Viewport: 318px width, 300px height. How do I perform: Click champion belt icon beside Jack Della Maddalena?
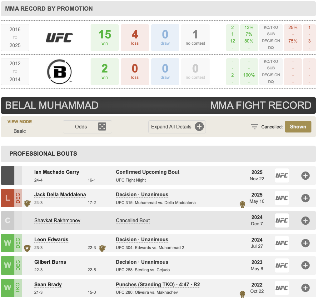27,203
